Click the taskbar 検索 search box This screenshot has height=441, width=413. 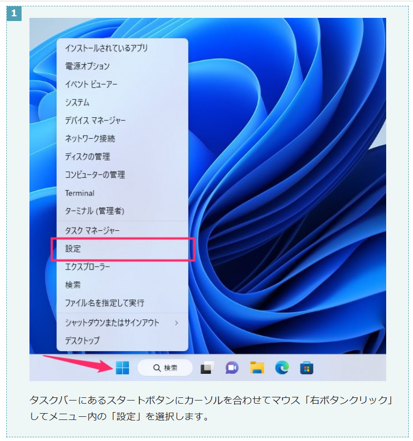pos(165,367)
